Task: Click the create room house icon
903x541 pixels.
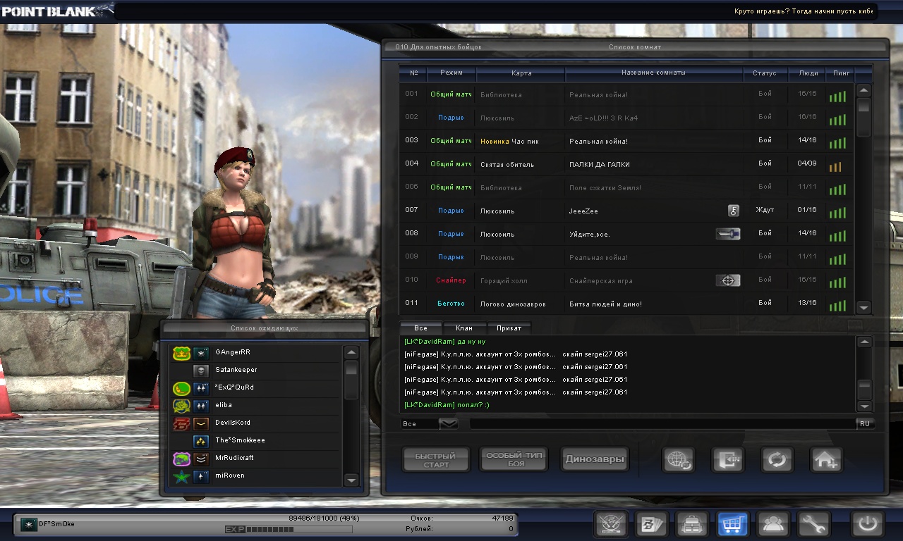Action: pyautogui.click(x=826, y=460)
